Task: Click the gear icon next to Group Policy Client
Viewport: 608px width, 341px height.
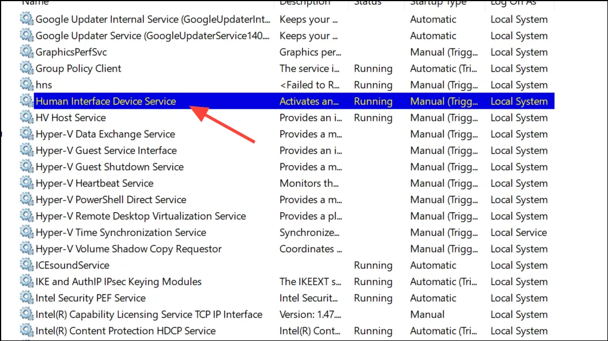Action: (27, 68)
